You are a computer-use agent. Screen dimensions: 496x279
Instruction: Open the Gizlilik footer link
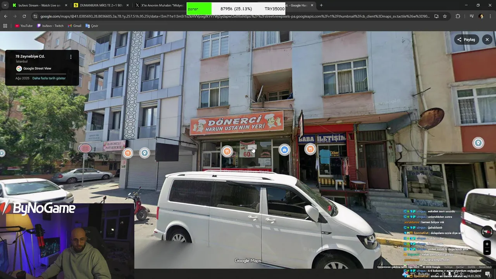tap(471, 267)
